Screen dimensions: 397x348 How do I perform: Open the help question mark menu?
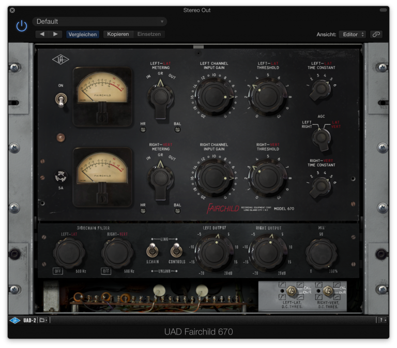click(x=382, y=320)
